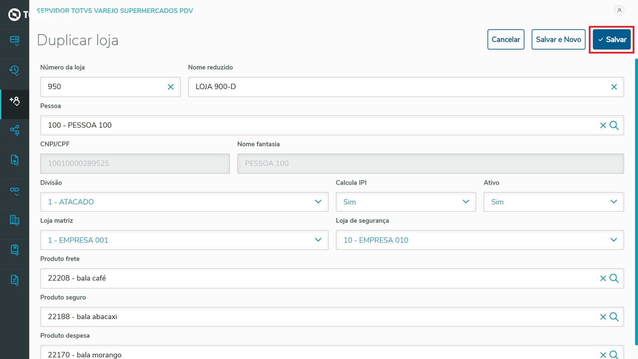This screenshot has width=638, height=359.
Task: Clear the Produto seguro field
Action: coord(603,317)
